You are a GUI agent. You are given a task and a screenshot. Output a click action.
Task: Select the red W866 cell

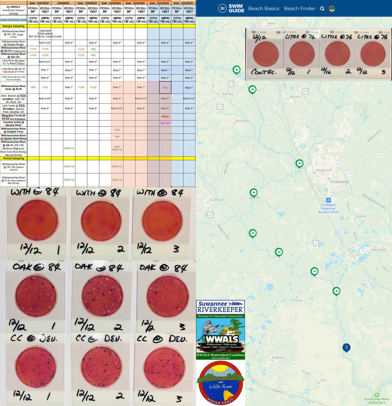(x=165, y=117)
